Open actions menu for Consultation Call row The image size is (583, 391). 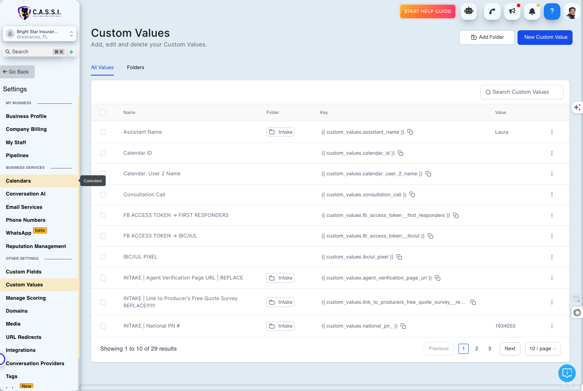coord(552,194)
